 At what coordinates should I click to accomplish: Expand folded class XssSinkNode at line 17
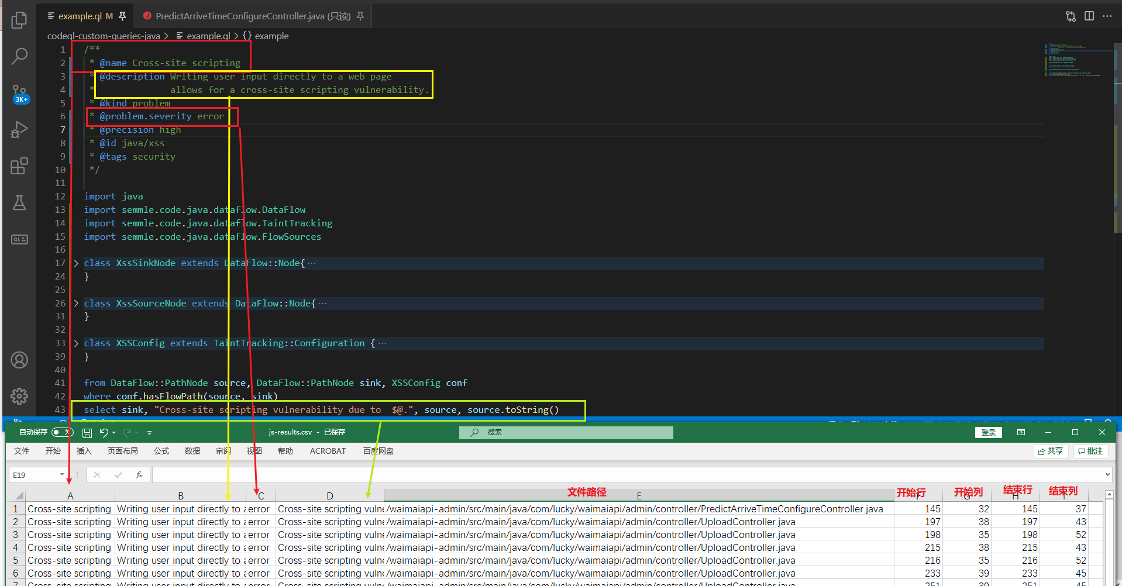pos(76,263)
